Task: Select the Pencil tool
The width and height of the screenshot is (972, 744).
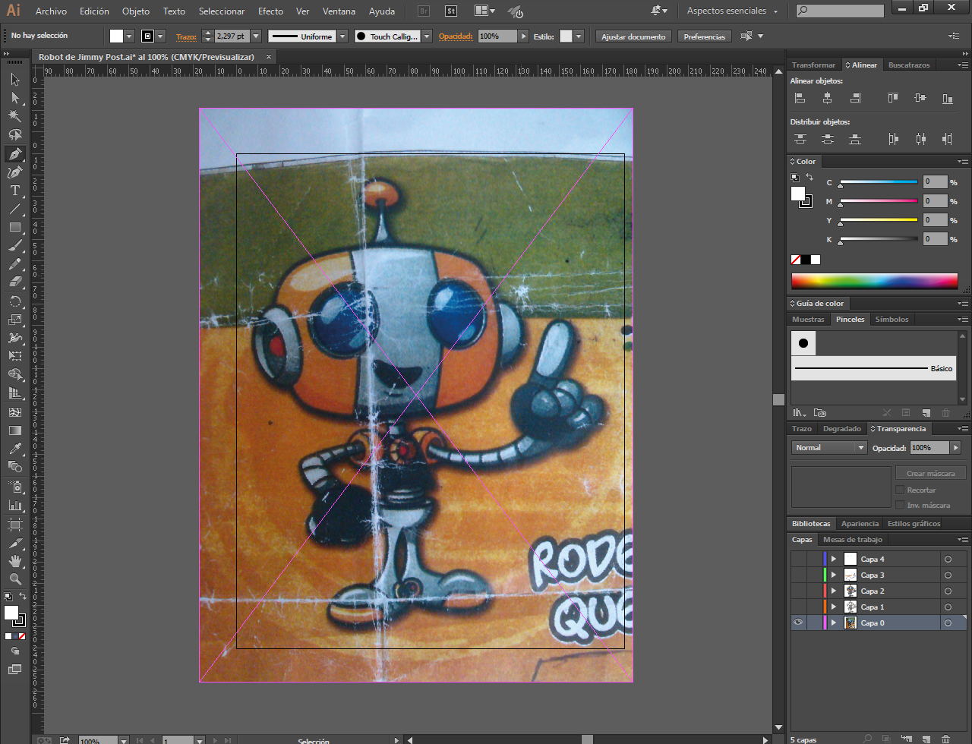Action: coord(14,264)
